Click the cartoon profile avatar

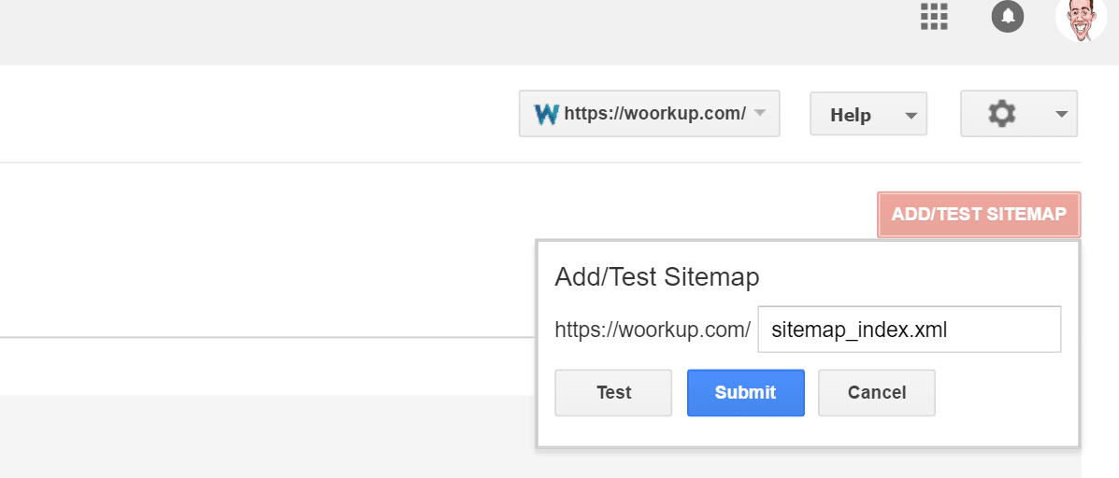point(1081,18)
